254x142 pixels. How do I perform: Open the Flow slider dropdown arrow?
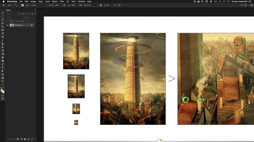point(77,5)
